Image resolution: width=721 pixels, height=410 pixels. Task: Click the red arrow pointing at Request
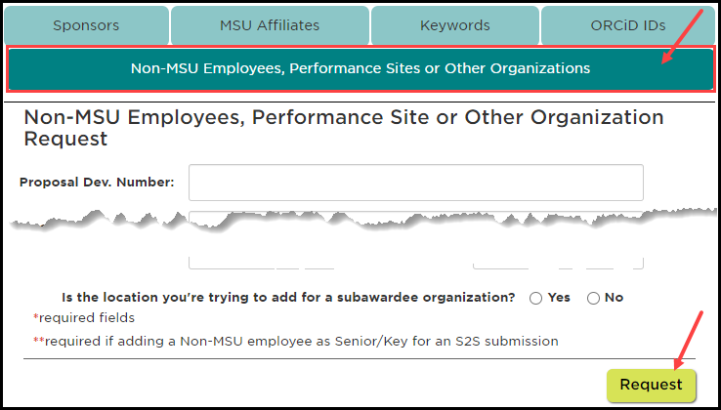coord(689,340)
